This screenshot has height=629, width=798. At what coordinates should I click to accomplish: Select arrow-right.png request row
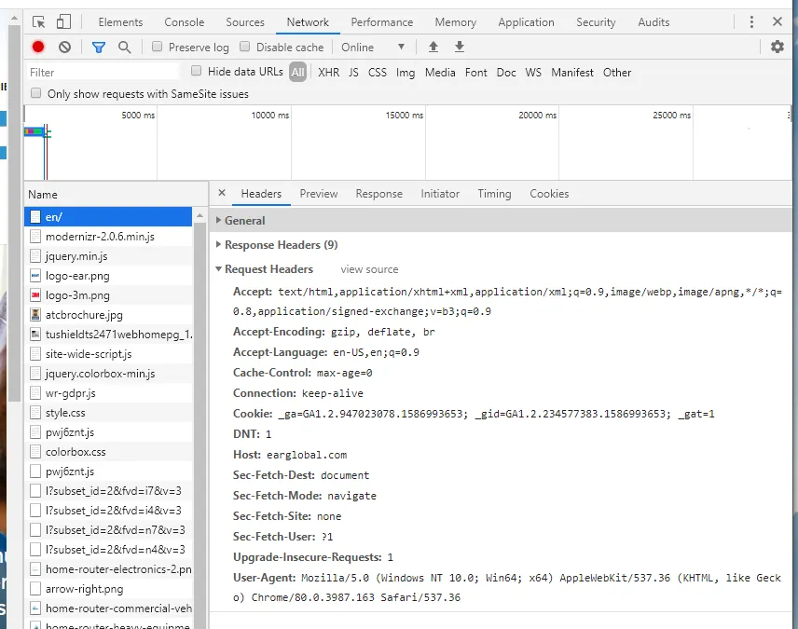tap(108, 589)
